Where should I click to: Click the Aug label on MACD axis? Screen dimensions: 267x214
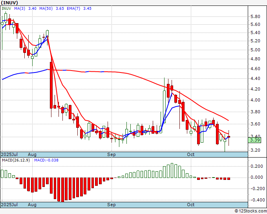tap(32, 205)
